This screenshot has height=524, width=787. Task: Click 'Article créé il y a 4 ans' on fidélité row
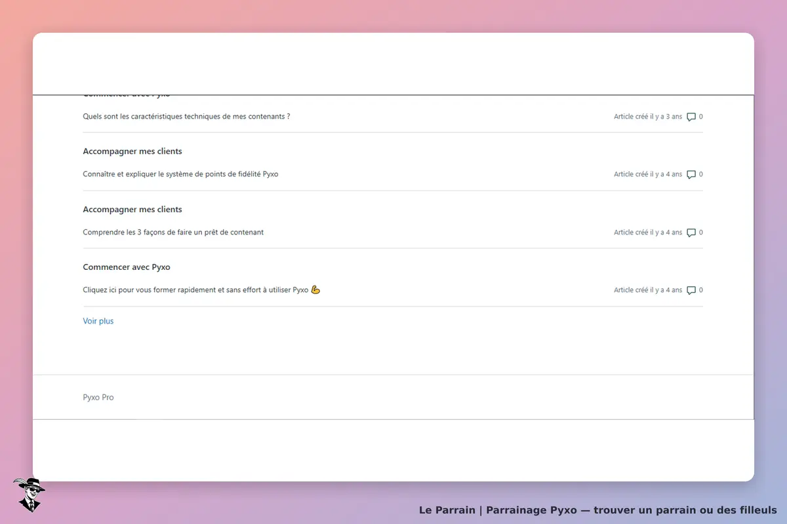coord(648,174)
